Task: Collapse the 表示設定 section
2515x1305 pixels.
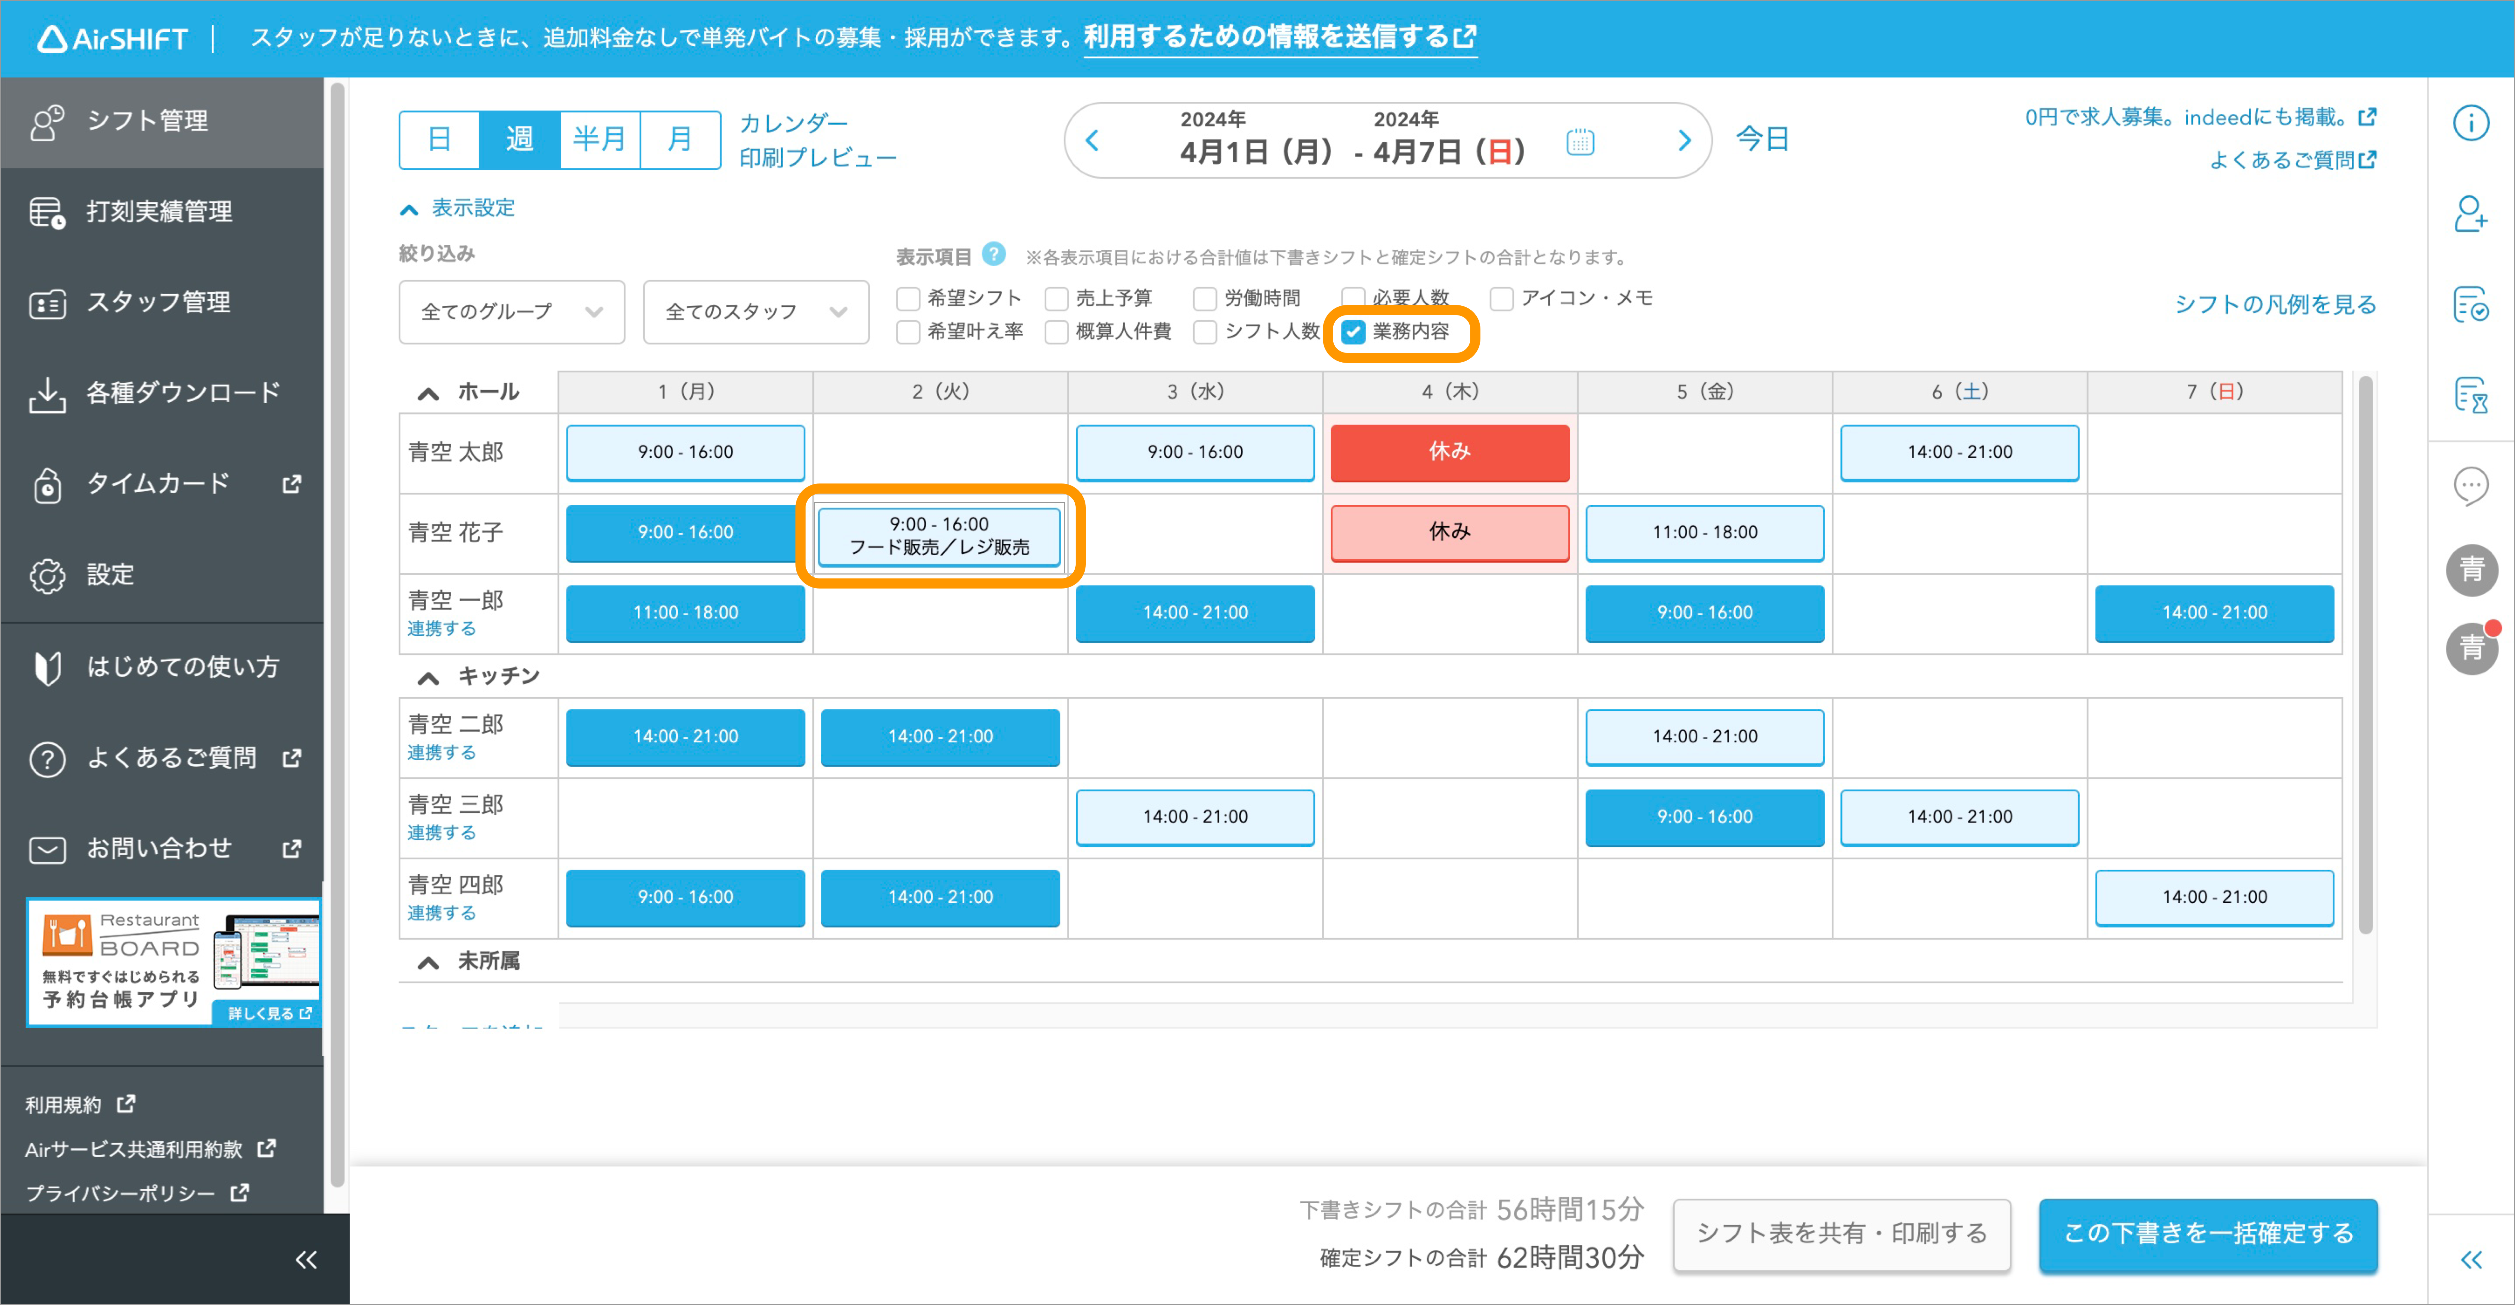Action: (x=457, y=209)
